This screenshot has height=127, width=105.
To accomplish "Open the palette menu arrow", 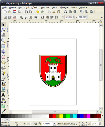I will coord(103,115).
